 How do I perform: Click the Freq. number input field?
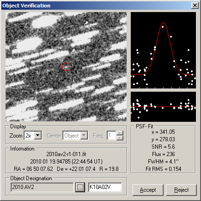[111, 136]
